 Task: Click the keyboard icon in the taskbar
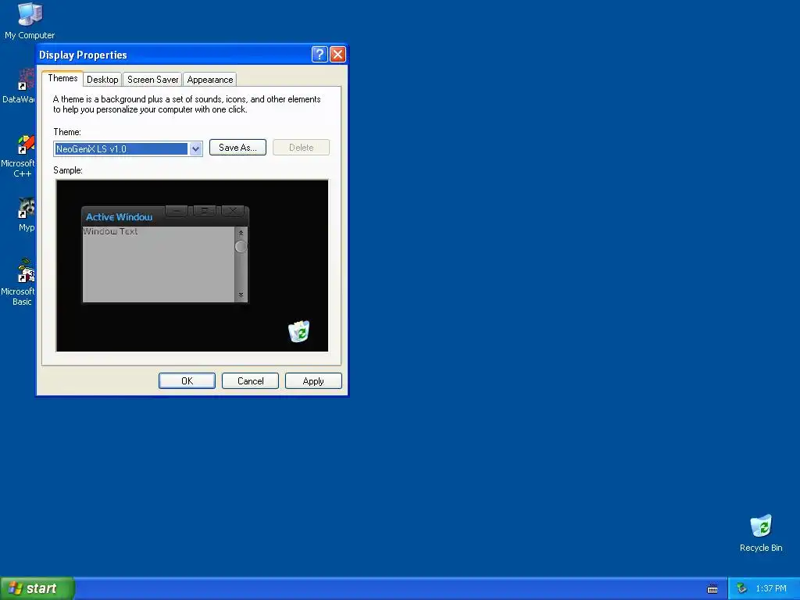pos(712,589)
